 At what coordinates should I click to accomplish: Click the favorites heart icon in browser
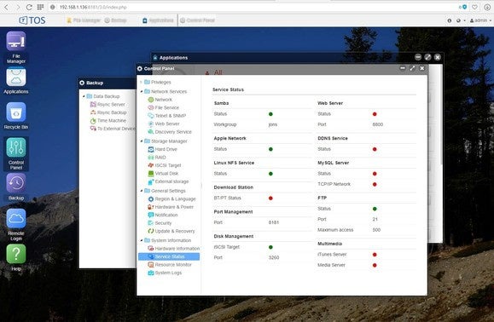click(474, 7)
